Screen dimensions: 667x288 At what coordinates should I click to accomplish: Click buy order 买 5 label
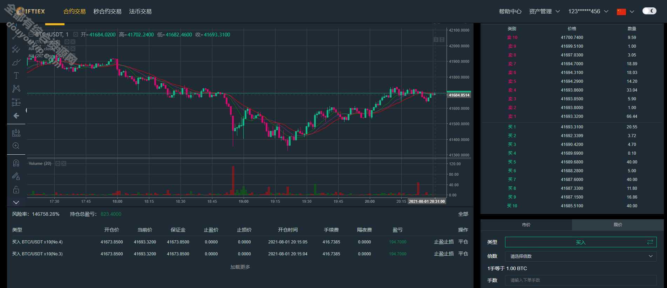[512, 162]
